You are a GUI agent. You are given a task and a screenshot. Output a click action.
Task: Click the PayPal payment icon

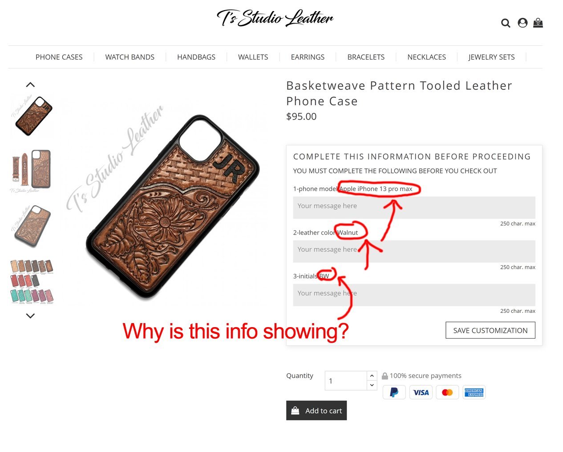coord(394,392)
